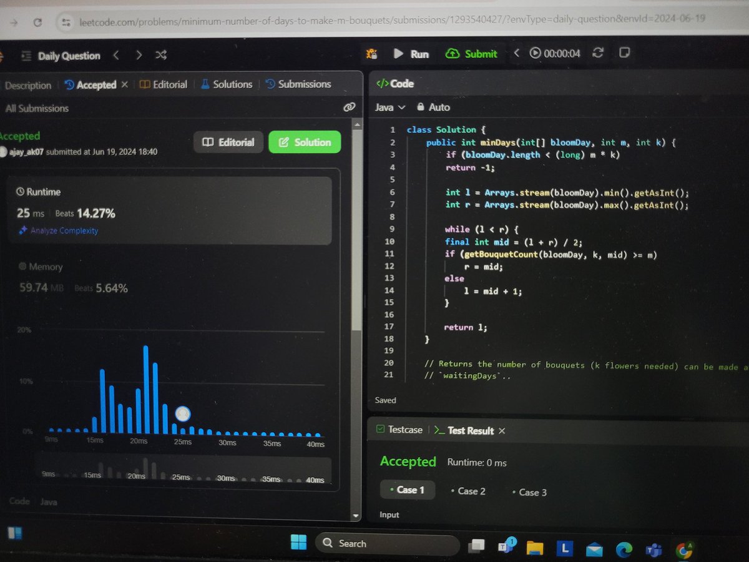Open purple Teams icon on taskbar
The width and height of the screenshot is (749, 562).
tap(654, 550)
